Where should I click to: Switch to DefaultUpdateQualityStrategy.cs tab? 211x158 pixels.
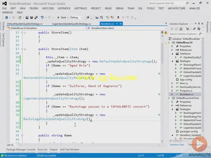point(25,24)
